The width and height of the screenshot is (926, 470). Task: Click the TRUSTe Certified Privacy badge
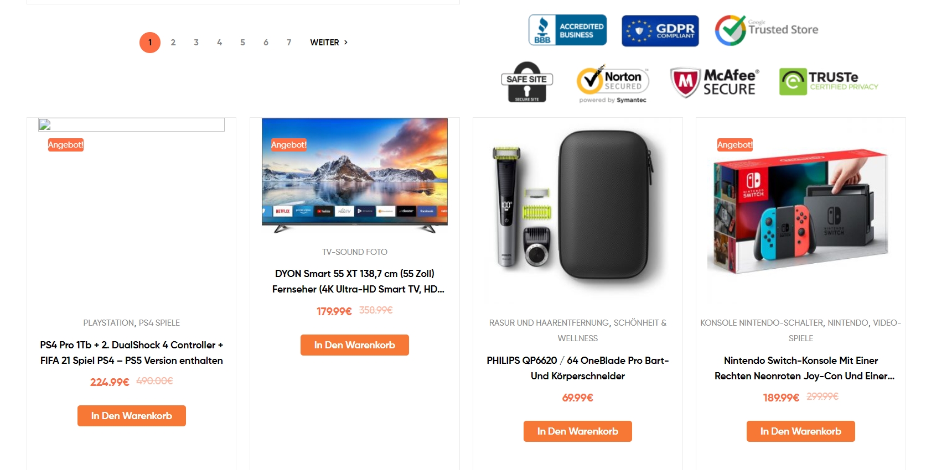[x=829, y=82]
